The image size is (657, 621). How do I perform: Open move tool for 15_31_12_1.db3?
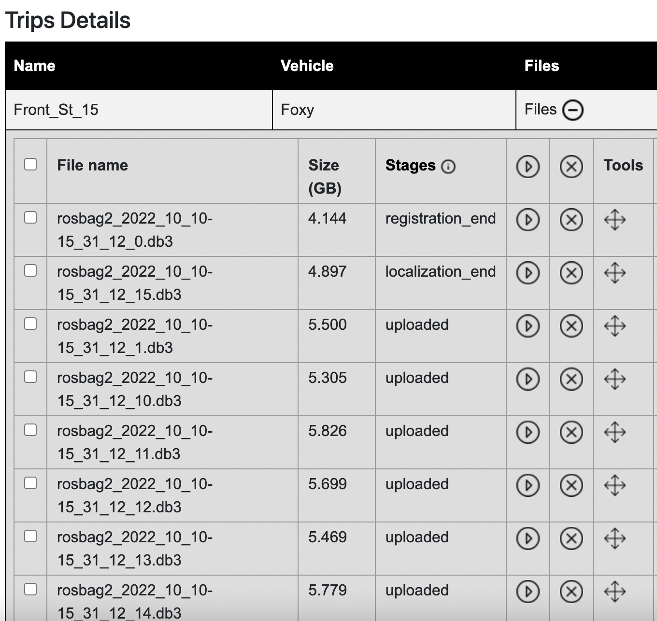tap(615, 326)
